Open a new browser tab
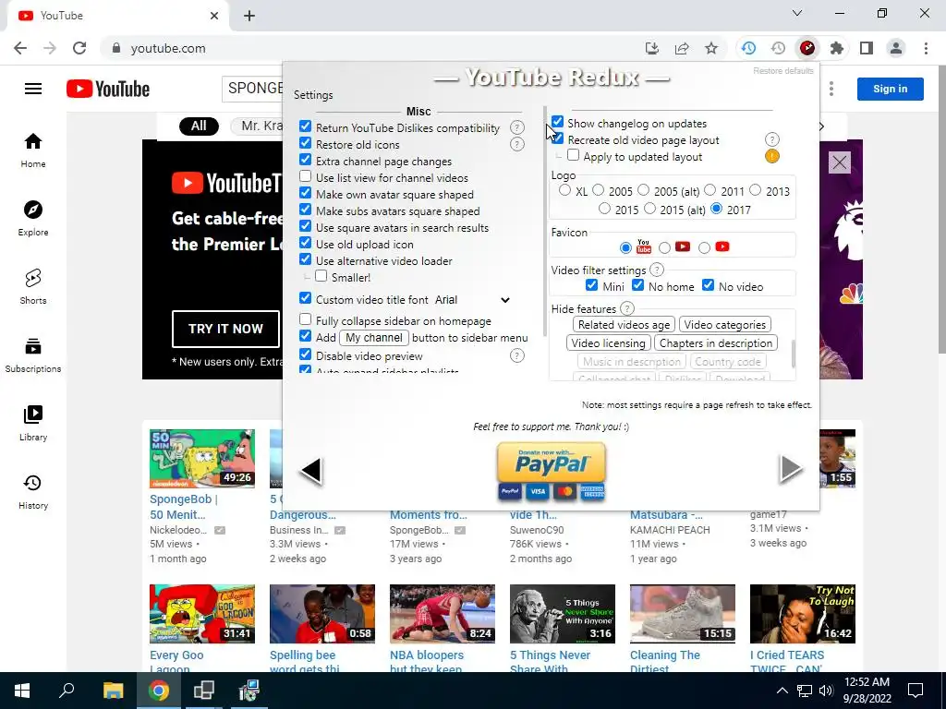The width and height of the screenshot is (946, 709). click(249, 17)
